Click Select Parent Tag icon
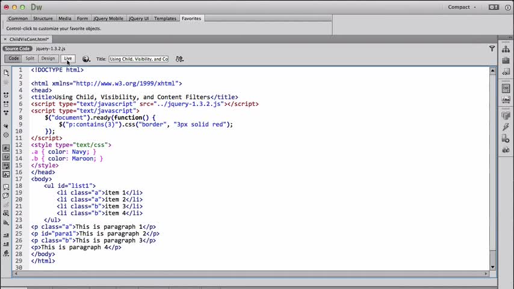 click(6, 126)
